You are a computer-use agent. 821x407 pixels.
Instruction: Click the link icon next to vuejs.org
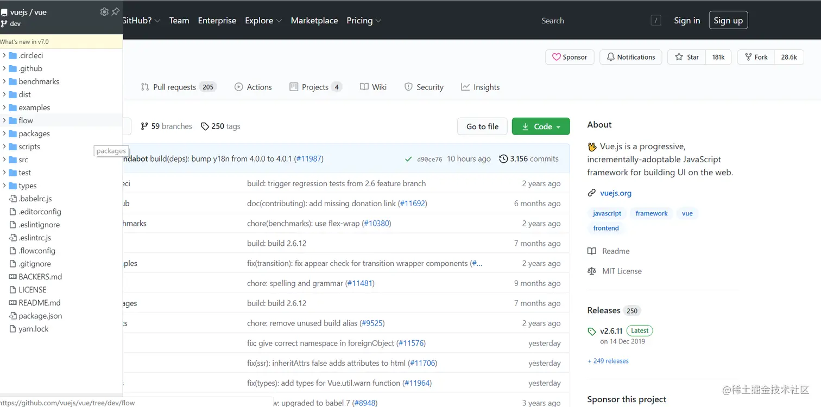592,193
